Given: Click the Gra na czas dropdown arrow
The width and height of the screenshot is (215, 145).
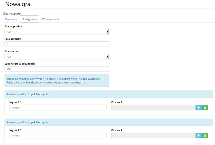Looking at the screenshot, I should [x=107, y=57].
